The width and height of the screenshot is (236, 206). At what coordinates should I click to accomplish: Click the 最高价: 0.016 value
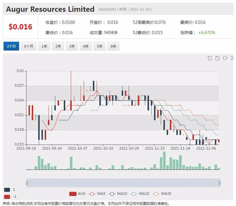[193, 22]
